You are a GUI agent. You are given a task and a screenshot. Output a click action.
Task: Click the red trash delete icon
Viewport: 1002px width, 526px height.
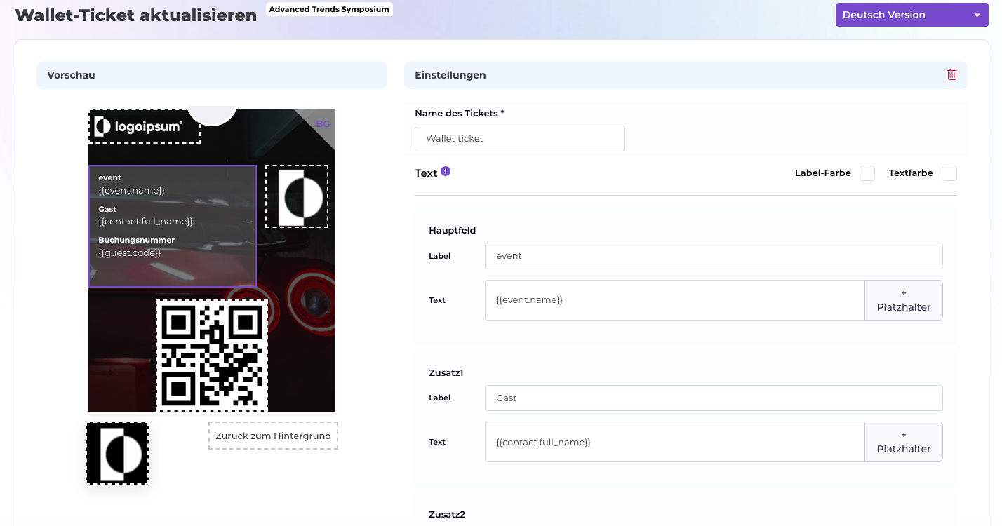point(951,74)
